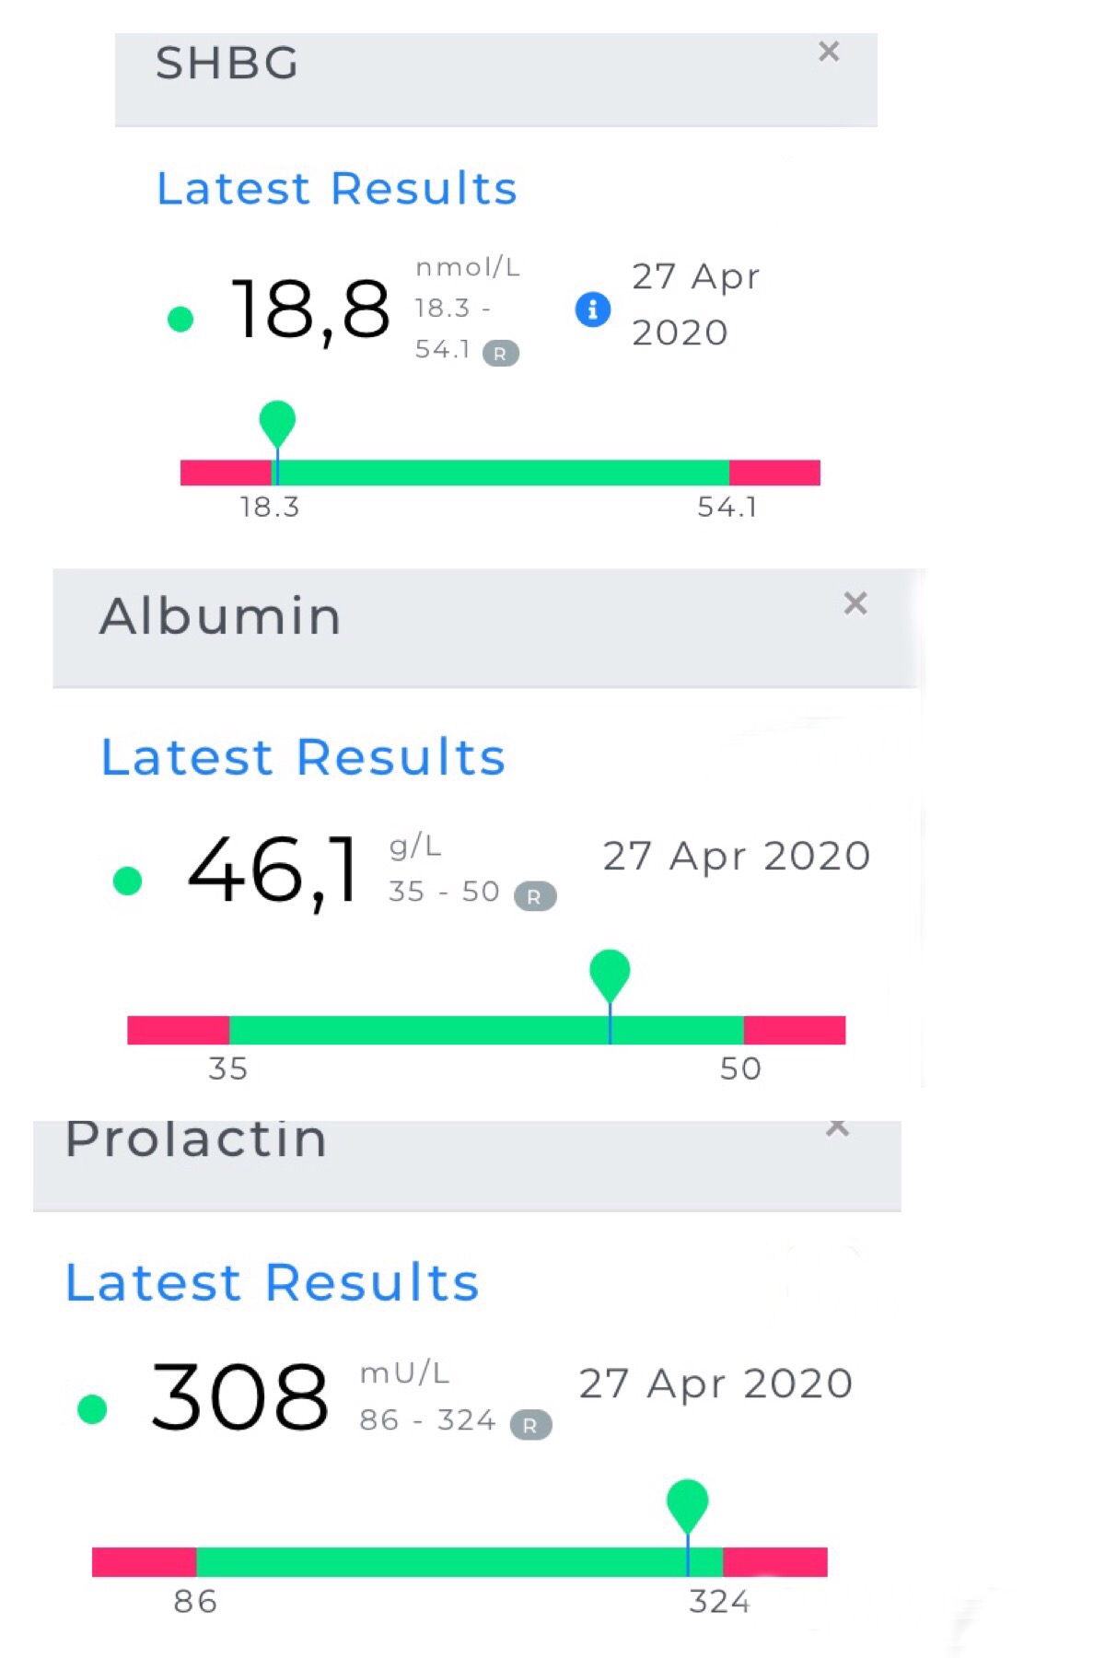This screenshot has width=1105, height=1658.
Task: Click the green status dot beside 46,1
Action: click(x=127, y=880)
